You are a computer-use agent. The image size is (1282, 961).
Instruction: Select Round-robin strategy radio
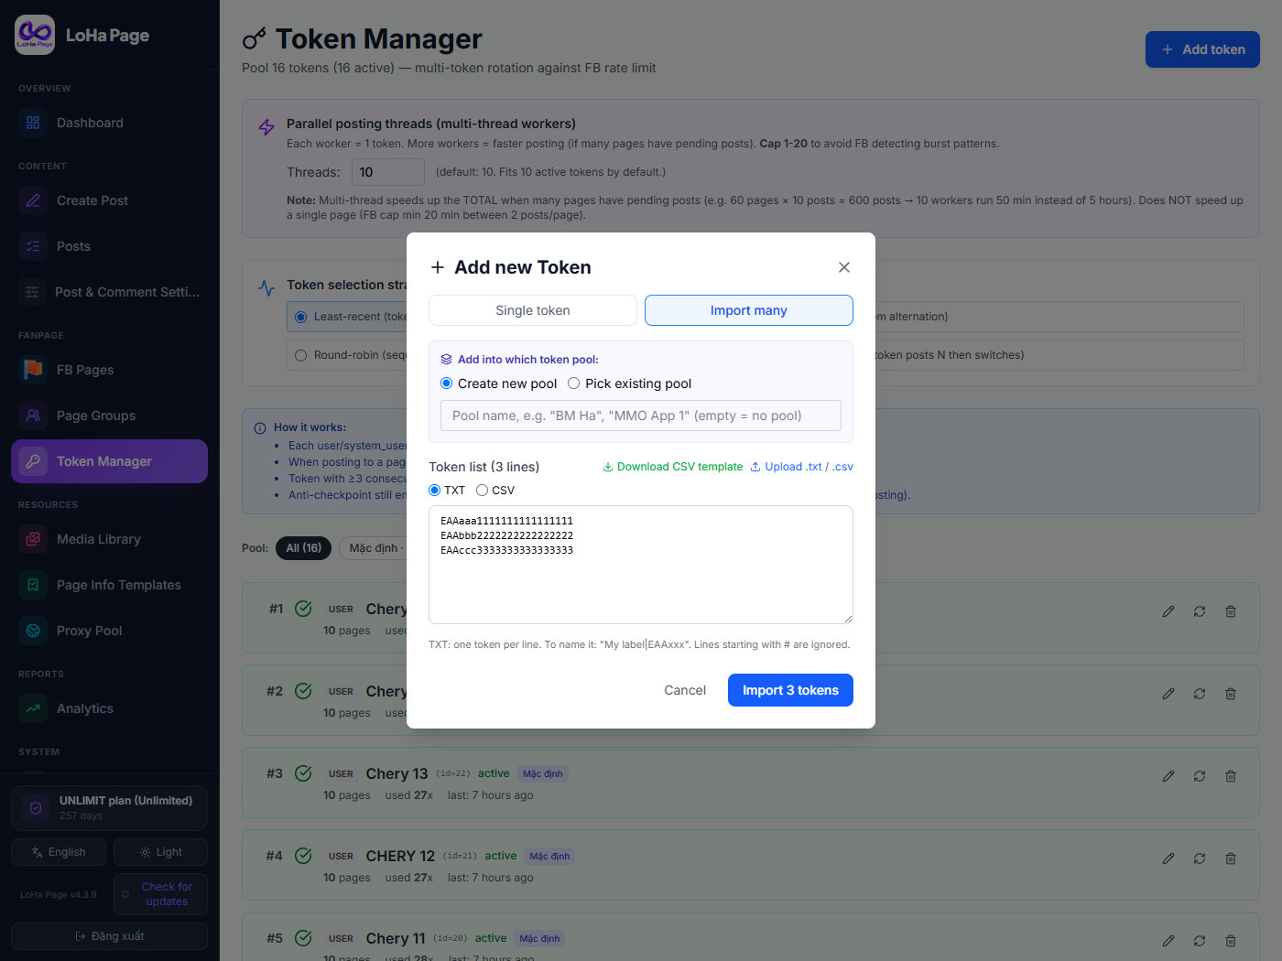[x=300, y=355]
